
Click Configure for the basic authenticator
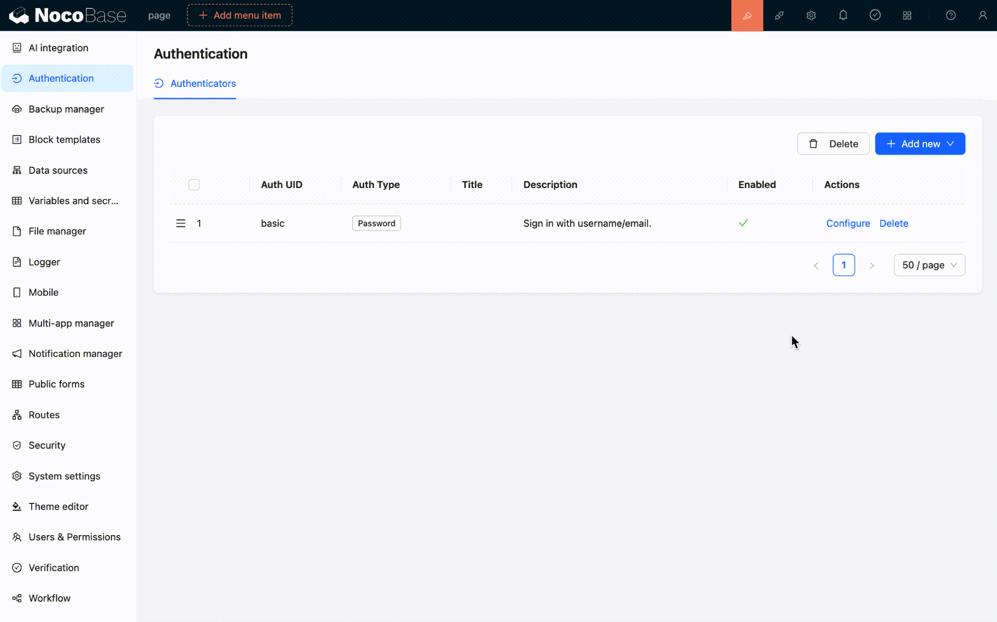(848, 223)
